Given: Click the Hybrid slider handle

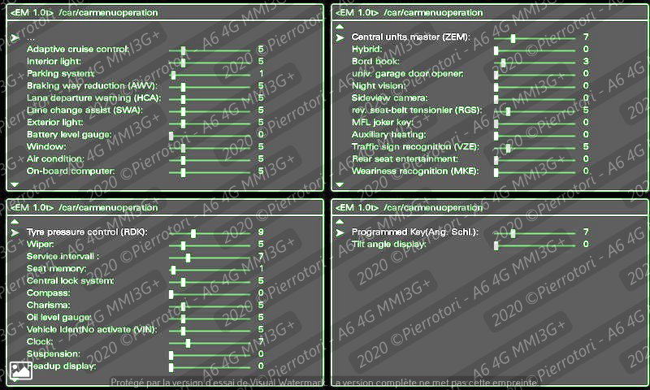Looking at the screenshot, I should point(496,50).
